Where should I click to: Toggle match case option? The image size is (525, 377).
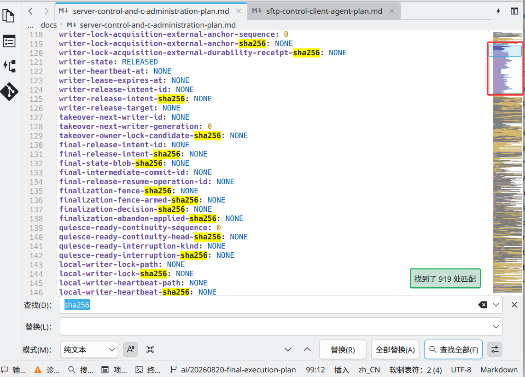click(x=131, y=349)
